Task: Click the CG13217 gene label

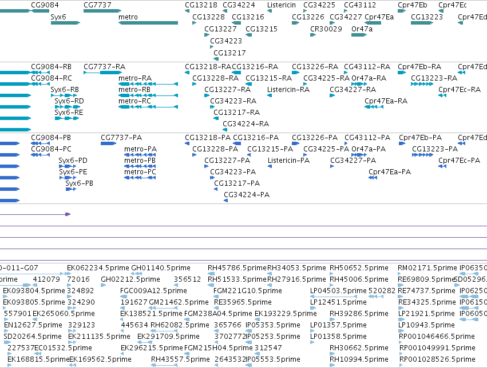Action: click(x=229, y=53)
